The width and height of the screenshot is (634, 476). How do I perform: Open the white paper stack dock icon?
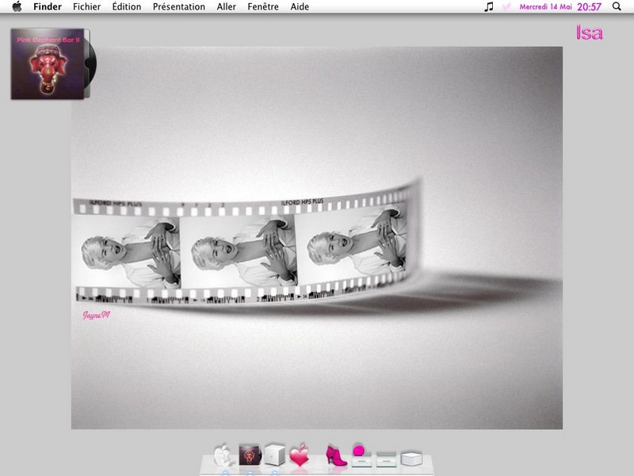coord(411,459)
